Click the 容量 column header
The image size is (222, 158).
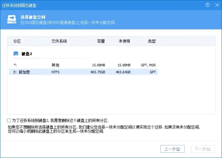click(101, 41)
